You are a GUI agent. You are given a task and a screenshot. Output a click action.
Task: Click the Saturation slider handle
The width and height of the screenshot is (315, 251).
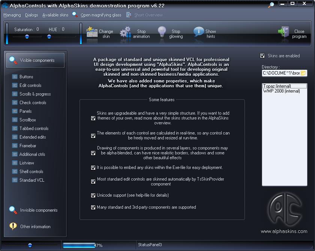tap(27, 36)
